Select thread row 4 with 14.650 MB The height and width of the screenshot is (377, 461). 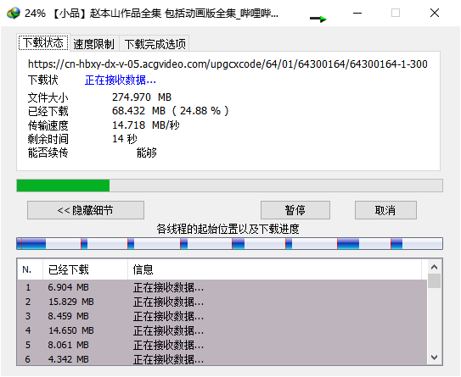(222, 330)
